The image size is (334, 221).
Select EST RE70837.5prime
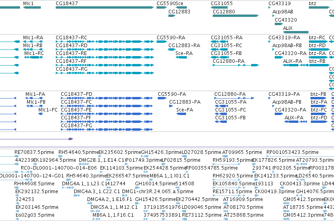click(34, 152)
